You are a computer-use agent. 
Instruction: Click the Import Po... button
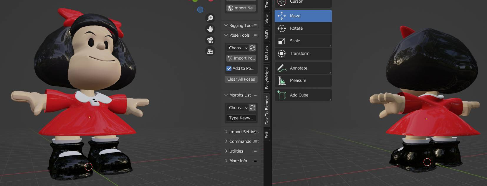(241, 58)
